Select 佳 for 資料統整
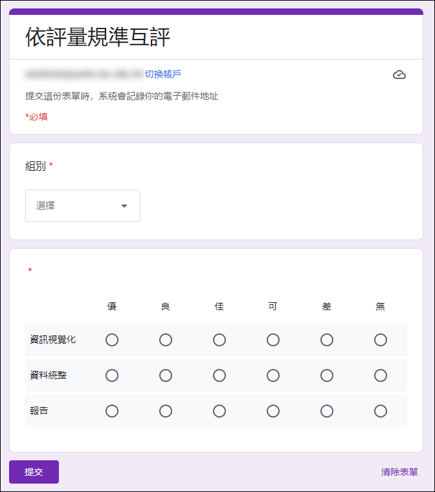Viewport: 435px width, 492px height. [219, 375]
